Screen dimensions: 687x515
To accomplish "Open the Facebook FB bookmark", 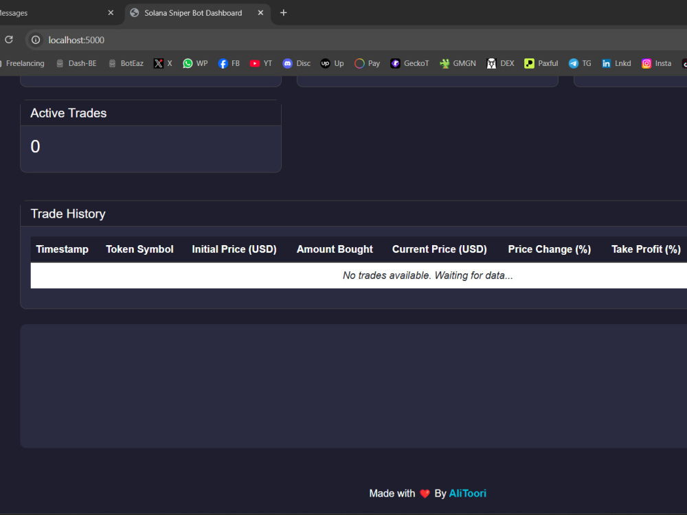I will coord(229,63).
